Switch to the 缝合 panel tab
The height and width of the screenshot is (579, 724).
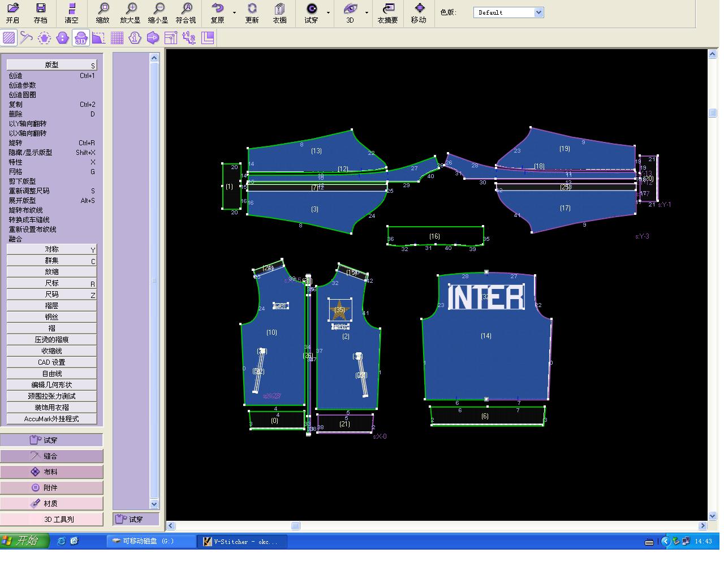coord(51,456)
